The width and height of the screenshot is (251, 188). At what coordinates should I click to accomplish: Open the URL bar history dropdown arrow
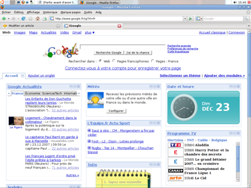pyautogui.click(x=185, y=19)
